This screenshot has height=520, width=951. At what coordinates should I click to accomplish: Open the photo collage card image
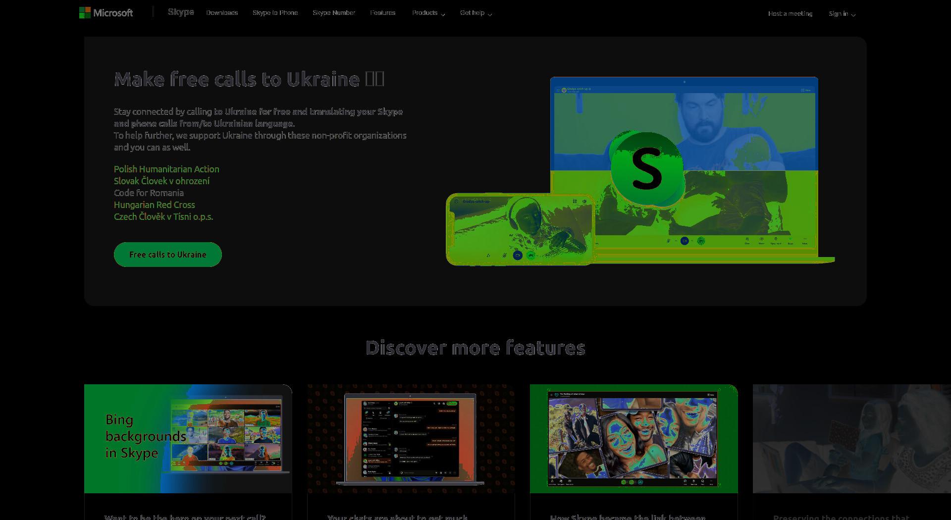(x=634, y=438)
